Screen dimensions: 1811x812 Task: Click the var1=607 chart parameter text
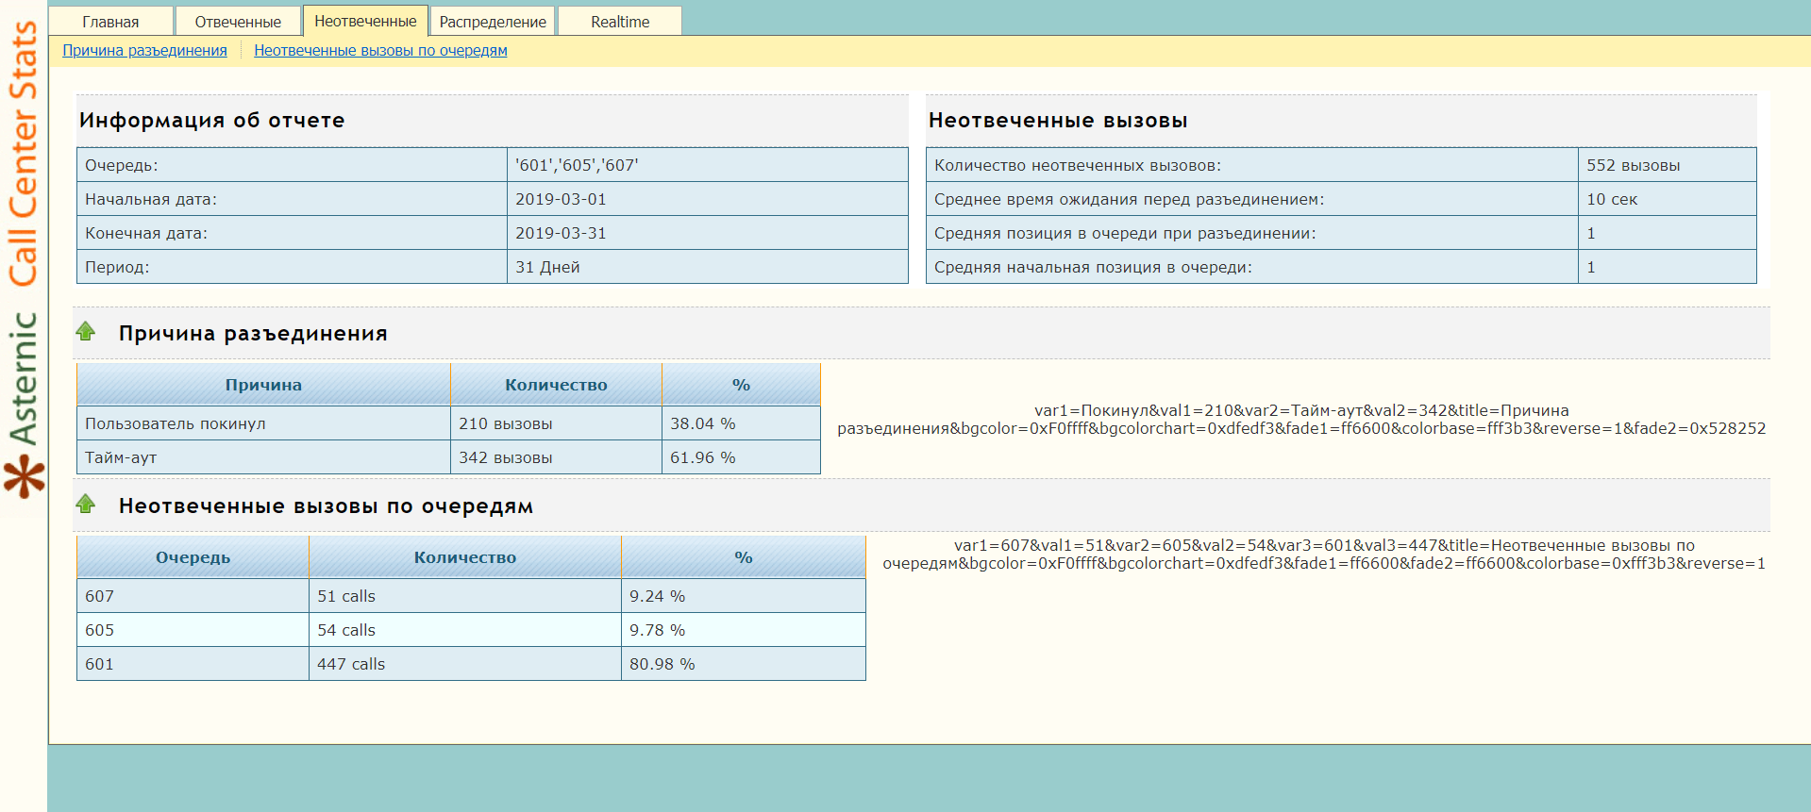(x=1324, y=554)
